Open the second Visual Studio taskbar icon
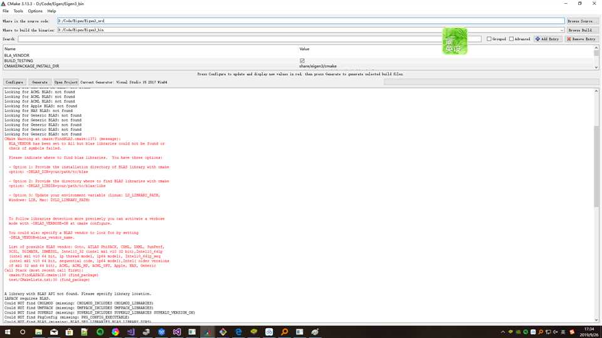 point(177,332)
